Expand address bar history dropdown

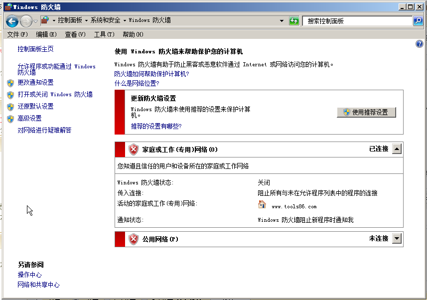pyautogui.click(x=282, y=21)
